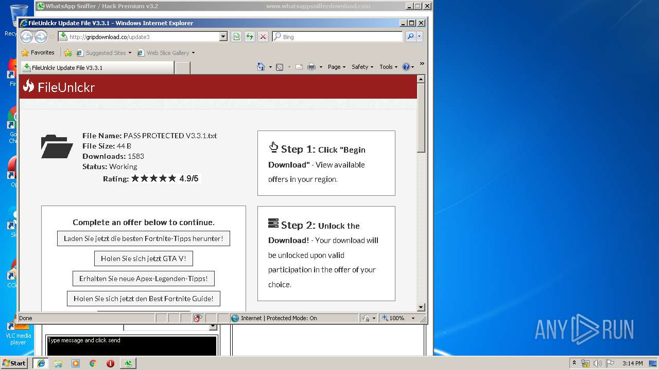659x370 pixels.
Task: Print the page with printer icon
Action: [311, 67]
